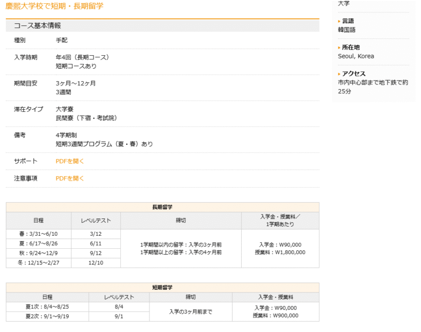421x332 pixels.
Task: Click the 入学金・授業料／1学期あたり column header
Action: click(280, 221)
